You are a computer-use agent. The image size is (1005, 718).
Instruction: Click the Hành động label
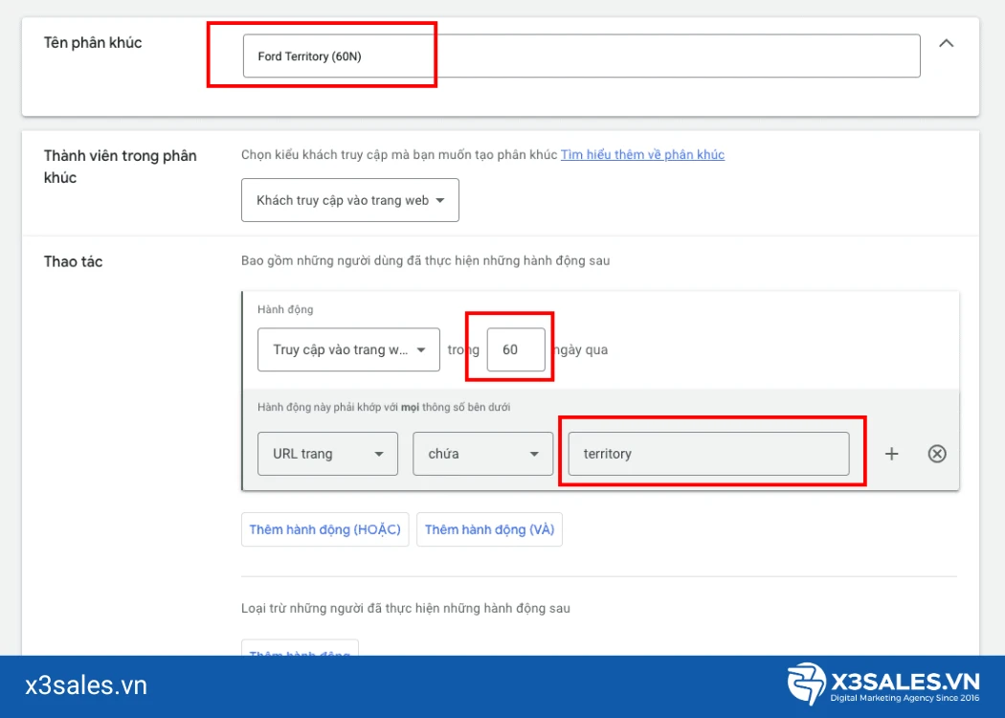[x=285, y=309]
